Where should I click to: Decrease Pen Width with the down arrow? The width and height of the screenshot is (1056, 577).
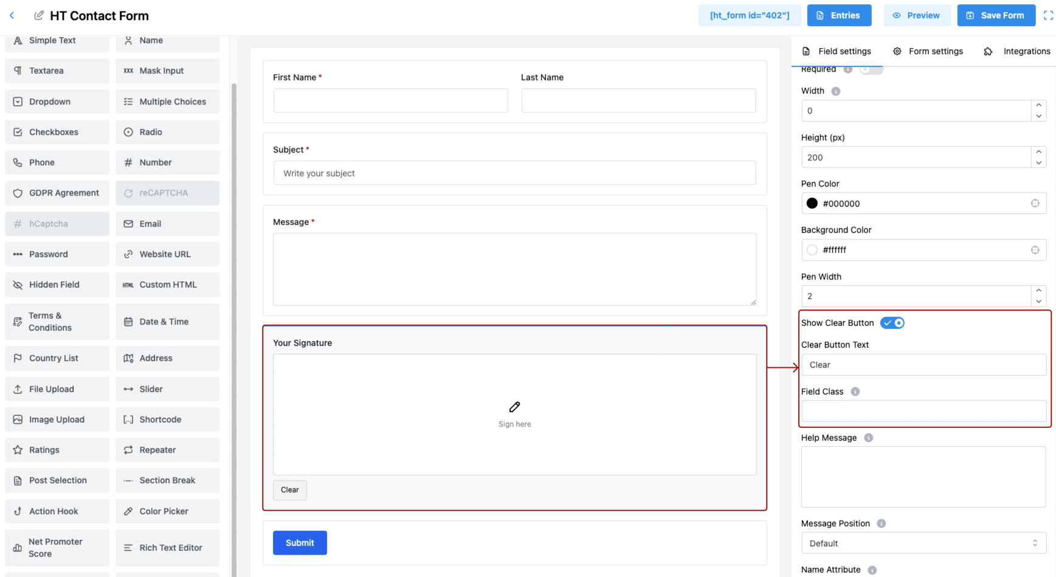pyautogui.click(x=1039, y=300)
